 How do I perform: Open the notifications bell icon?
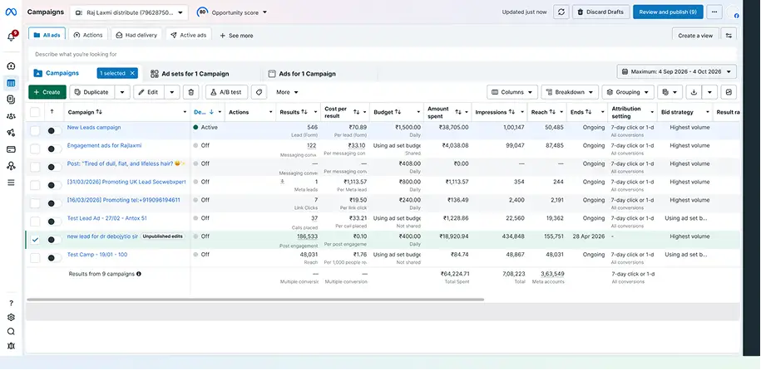coord(11,37)
